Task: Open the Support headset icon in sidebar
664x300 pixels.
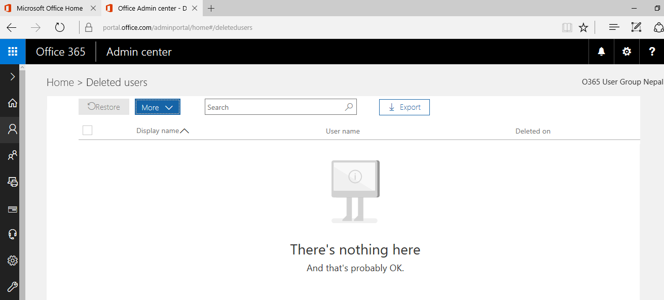Action: pos(13,234)
